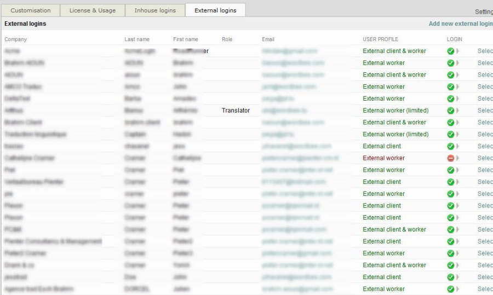Click External worker (limited) in the Translator row
This screenshot has height=295, width=493.
395,111
